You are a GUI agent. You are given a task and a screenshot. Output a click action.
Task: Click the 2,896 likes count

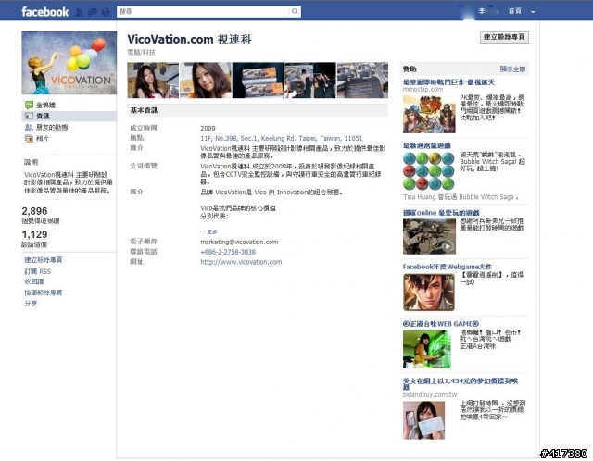[x=34, y=211]
